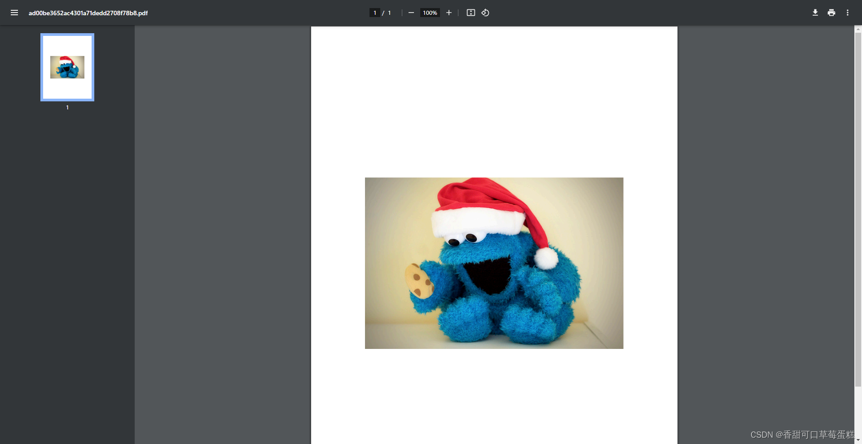This screenshot has width=862, height=444.
Task: Click the PDF file name title
Action: pos(88,13)
